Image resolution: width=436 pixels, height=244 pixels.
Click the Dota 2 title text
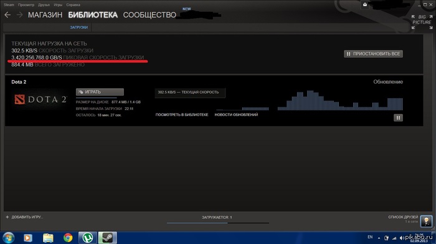(x=19, y=82)
